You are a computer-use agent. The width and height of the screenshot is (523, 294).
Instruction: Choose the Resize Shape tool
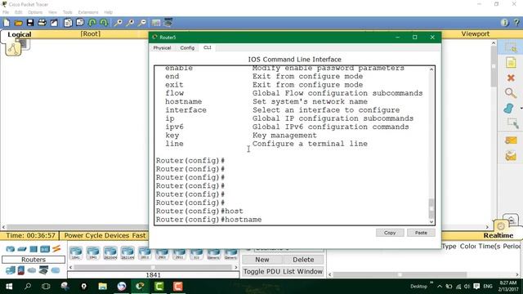(512, 123)
